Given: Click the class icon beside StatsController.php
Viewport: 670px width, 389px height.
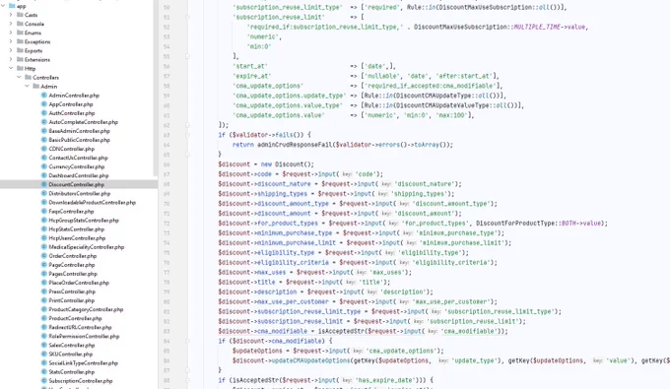Looking at the screenshot, I should (x=44, y=372).
